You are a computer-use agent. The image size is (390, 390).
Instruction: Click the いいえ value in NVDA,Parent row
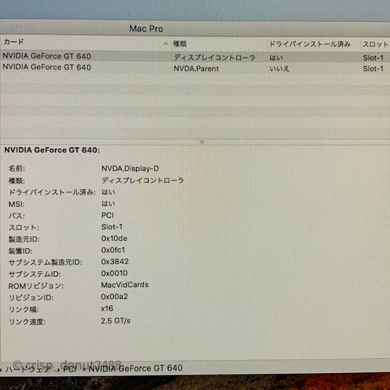click(x=279, y=69)
